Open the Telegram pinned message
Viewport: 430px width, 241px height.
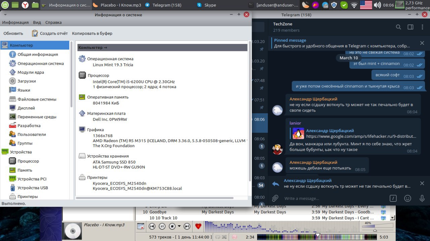click(343, 43)
